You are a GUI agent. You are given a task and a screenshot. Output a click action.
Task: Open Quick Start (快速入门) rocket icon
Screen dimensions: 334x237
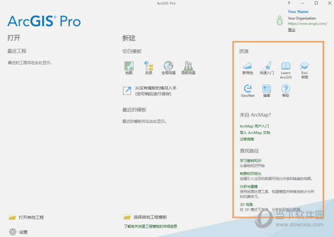tap(267, 66)
